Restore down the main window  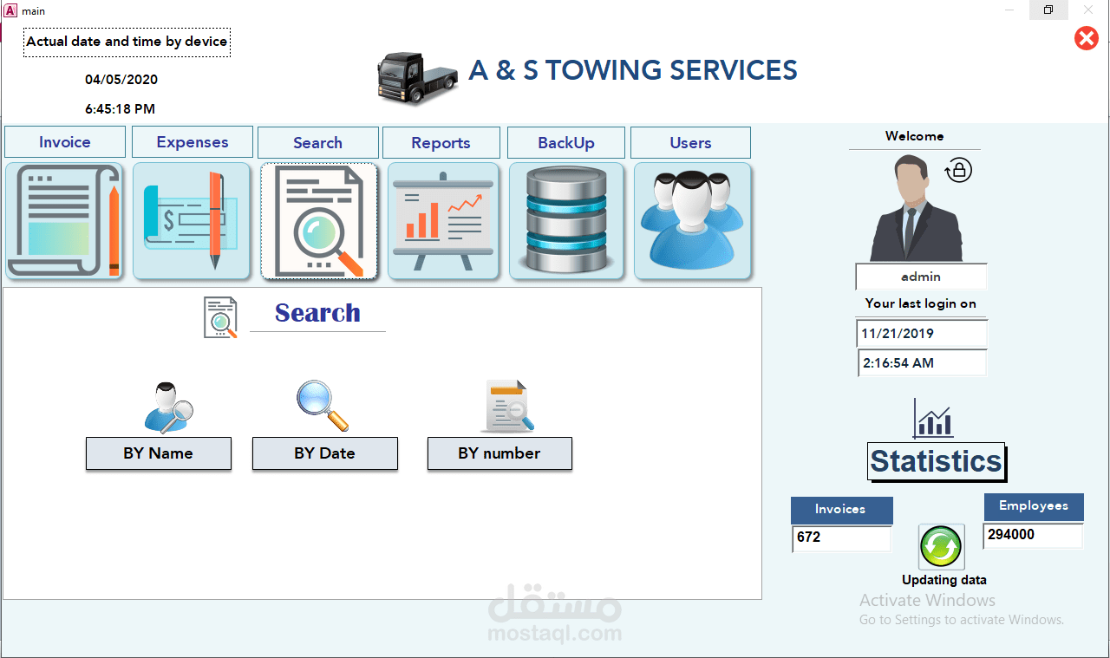pos(1048,10)
